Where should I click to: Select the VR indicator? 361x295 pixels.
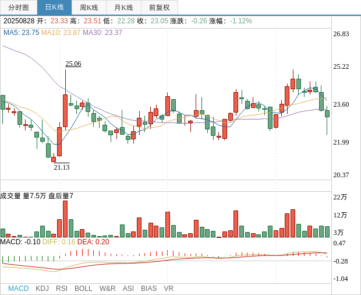click(x=168, y=289)
